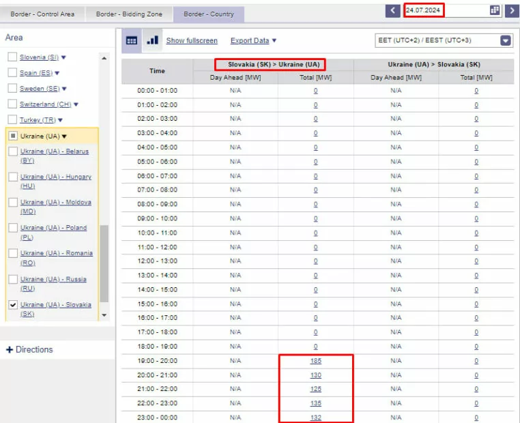Open the time zone dropdown arrow
The height and width of the screenshot is (423, 520).
click(x=506, y=40)
